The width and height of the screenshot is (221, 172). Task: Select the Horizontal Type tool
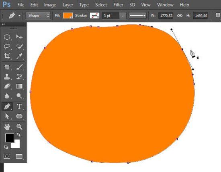click(19, 107)
